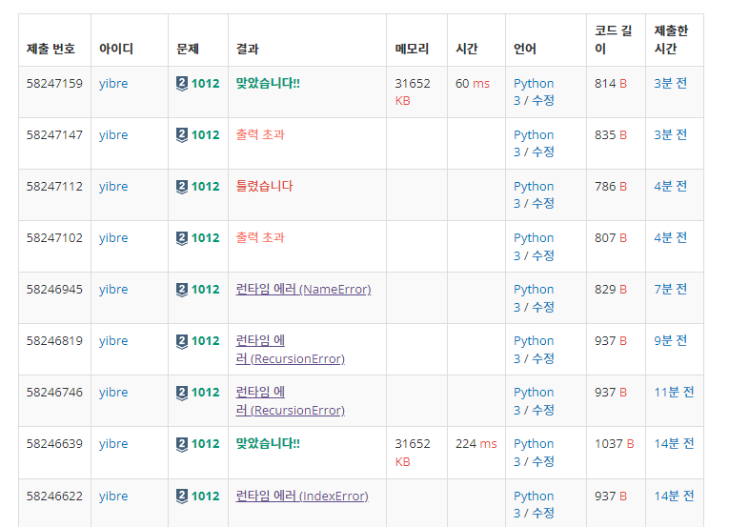Click the tier badge icon in row 58247159
The height and width of the screenshot is (527, 749).
pyautogui.click(x=181, y=84)
